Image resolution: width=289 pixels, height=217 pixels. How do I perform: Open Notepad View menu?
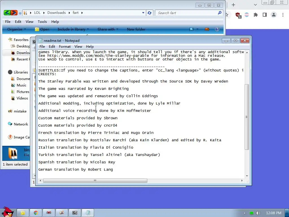(x=78, y=47)
